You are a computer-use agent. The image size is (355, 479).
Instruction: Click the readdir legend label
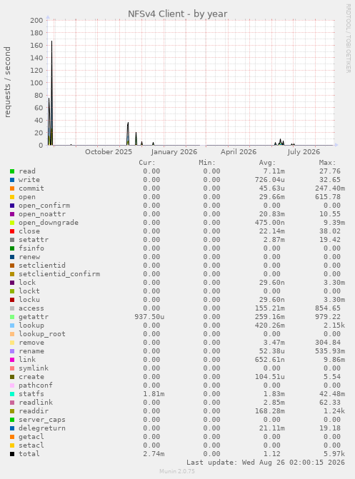[x=34, y=411]
